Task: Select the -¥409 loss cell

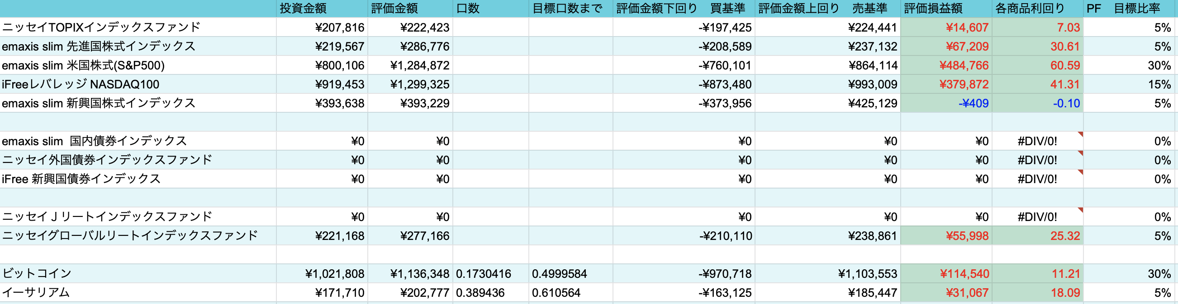Action: click(946, 103)
